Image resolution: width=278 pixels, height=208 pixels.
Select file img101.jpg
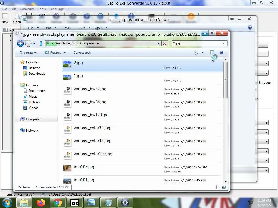(142, 180)
